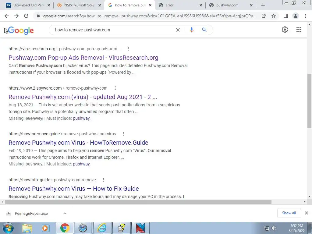Screen dimensions: 312x234
Task: Click the address bar URL
Action: [x=150, y=16]
